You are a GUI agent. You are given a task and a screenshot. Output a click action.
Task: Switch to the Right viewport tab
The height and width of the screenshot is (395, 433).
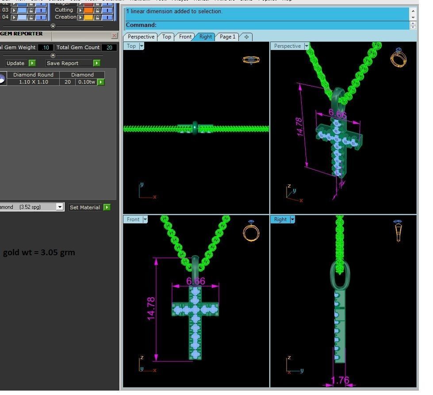click(206, 37)
